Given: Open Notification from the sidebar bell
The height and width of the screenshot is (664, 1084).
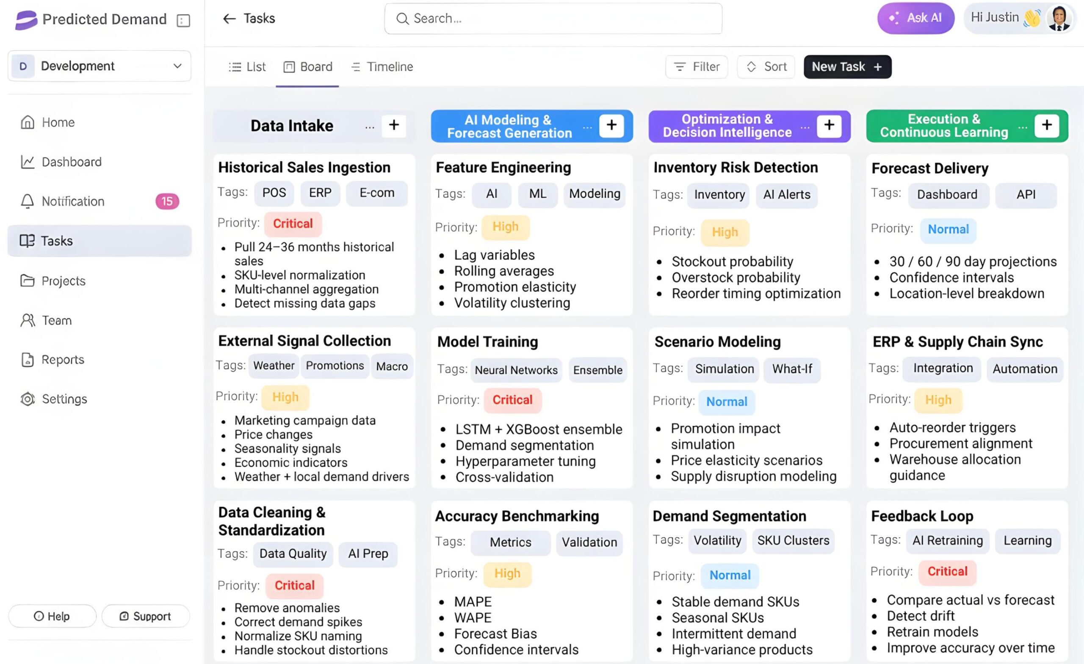Looking at the screenshot, I should click(27, 201).
